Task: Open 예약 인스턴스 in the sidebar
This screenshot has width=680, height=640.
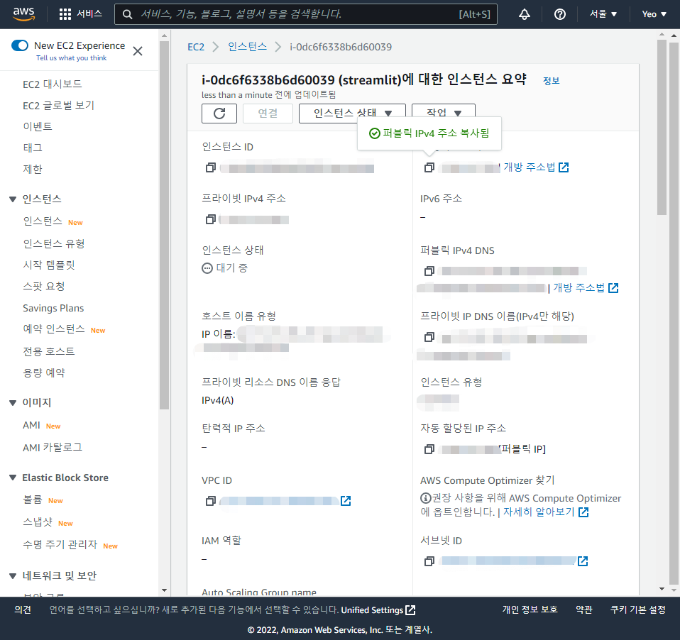Action: pyautogui.click(x=54, y=329)
